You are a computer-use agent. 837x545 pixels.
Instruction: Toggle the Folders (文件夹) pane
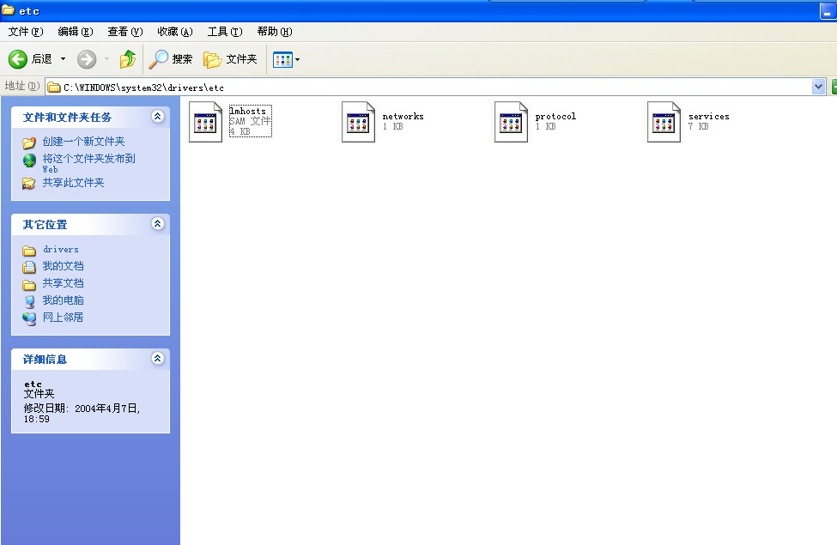coord(230,58)
